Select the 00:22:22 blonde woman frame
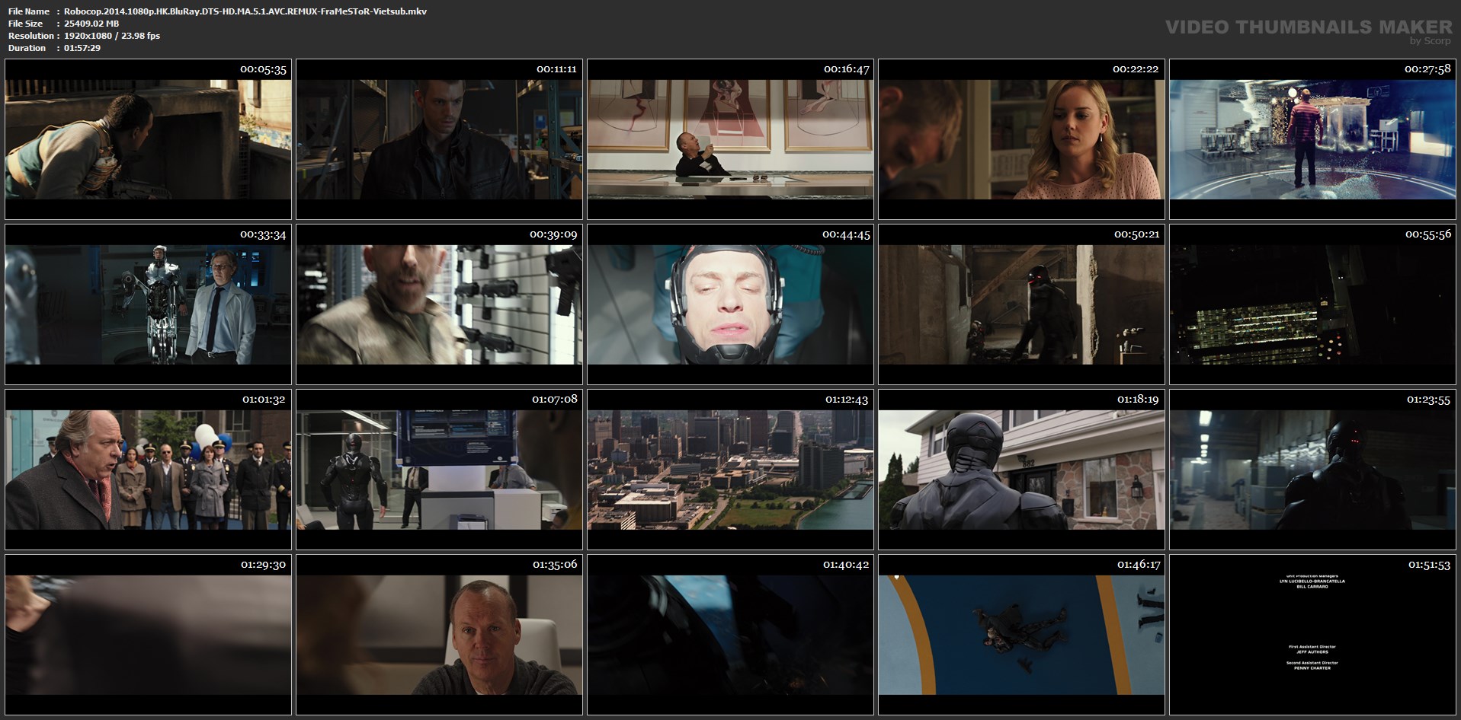The image size is (1461, 720). point(1021,139)
